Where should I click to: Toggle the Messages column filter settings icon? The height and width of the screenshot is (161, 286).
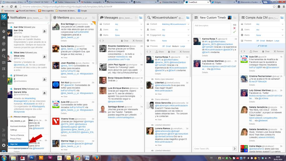[x=140, y=18]
